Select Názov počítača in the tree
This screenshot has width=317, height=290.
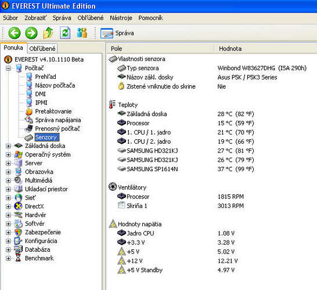[x=55, y=85]
